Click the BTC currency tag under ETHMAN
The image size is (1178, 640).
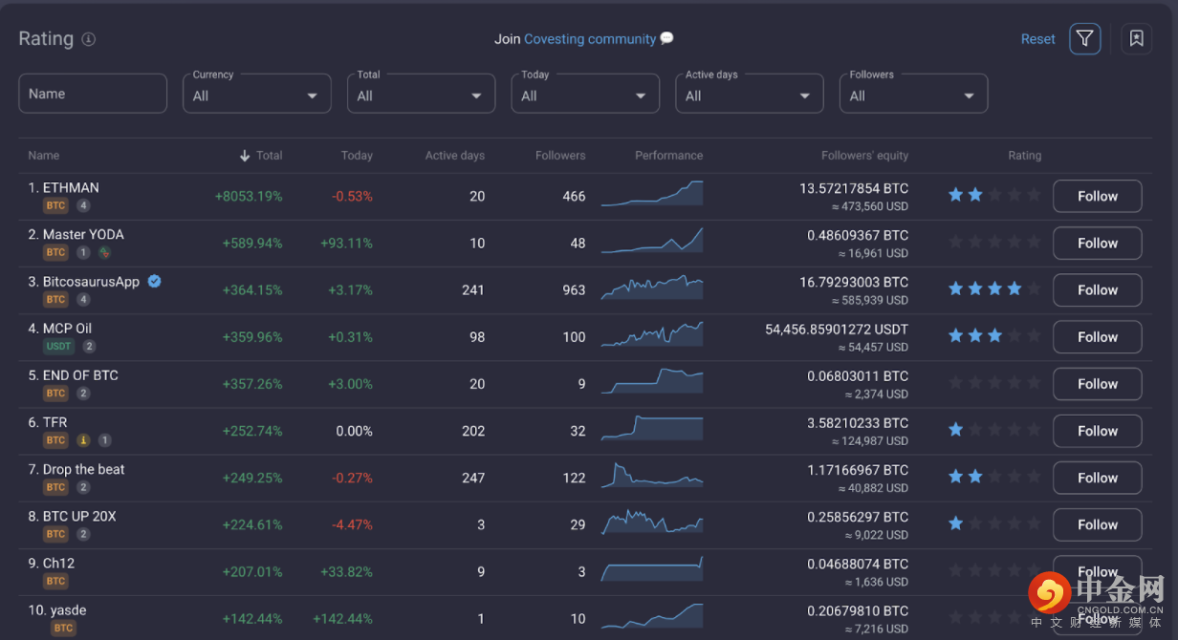55,205
